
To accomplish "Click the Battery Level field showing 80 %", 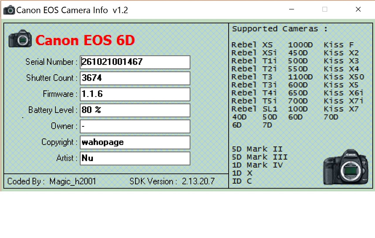I will [x=135, y=110].
